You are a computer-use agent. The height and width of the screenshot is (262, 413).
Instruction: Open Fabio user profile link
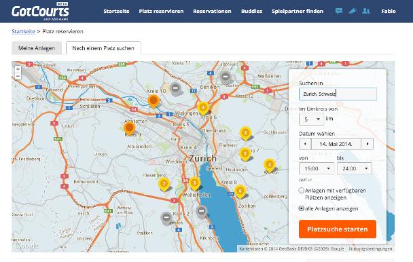click(389, 11)
